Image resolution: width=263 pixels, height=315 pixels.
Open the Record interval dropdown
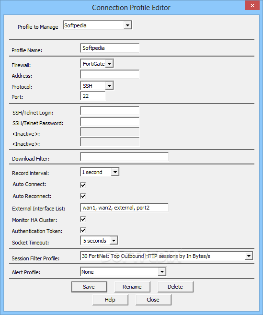click(100, 172)
